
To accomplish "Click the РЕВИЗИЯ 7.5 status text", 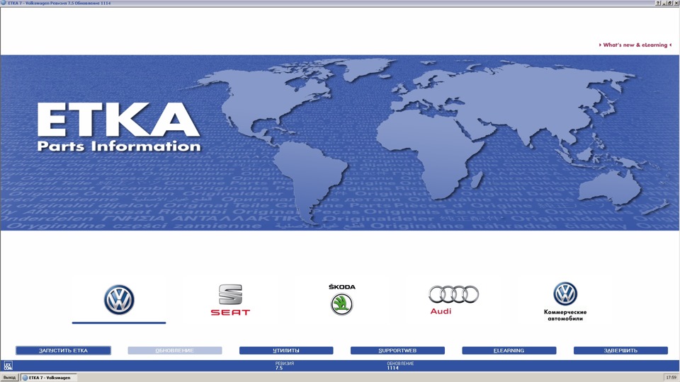I will (x=285, y=366).
